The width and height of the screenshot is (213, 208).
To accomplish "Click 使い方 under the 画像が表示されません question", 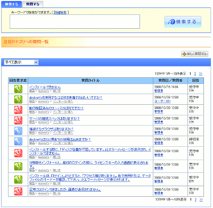I will pos(56,194).
